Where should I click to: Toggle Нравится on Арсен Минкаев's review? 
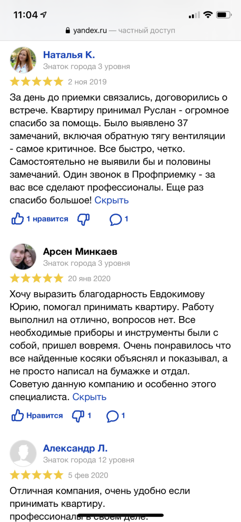tap(37, 416)
